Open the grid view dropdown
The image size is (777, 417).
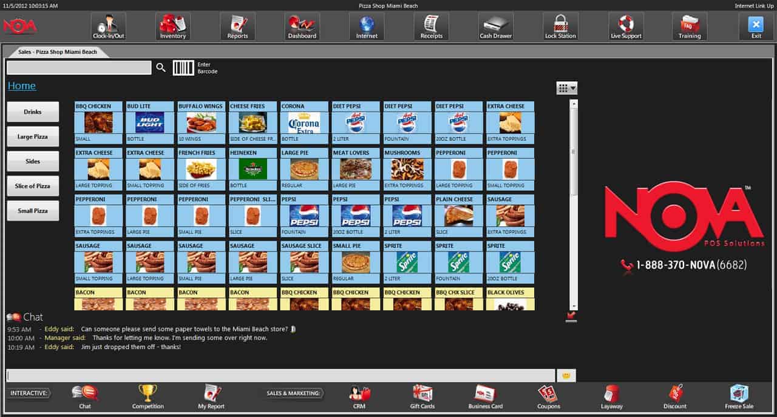click(x=566, y=88)
